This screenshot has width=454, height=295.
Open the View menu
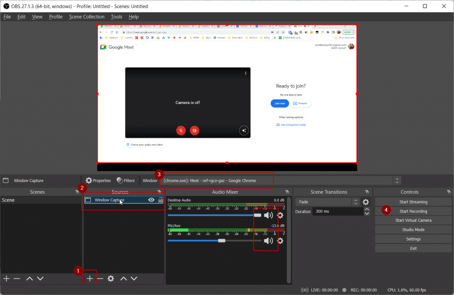pyautogui.click(x=37, y=17)
